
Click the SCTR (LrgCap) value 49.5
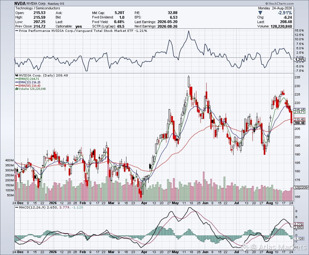120,27
